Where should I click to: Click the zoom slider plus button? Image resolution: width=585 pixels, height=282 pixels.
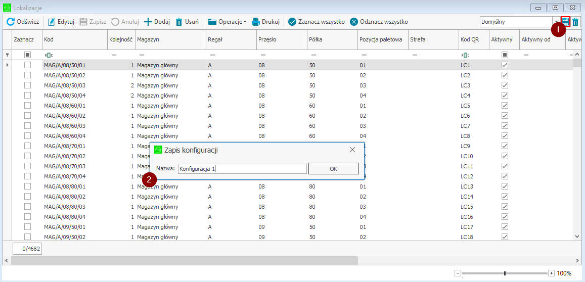click(551, 273)
